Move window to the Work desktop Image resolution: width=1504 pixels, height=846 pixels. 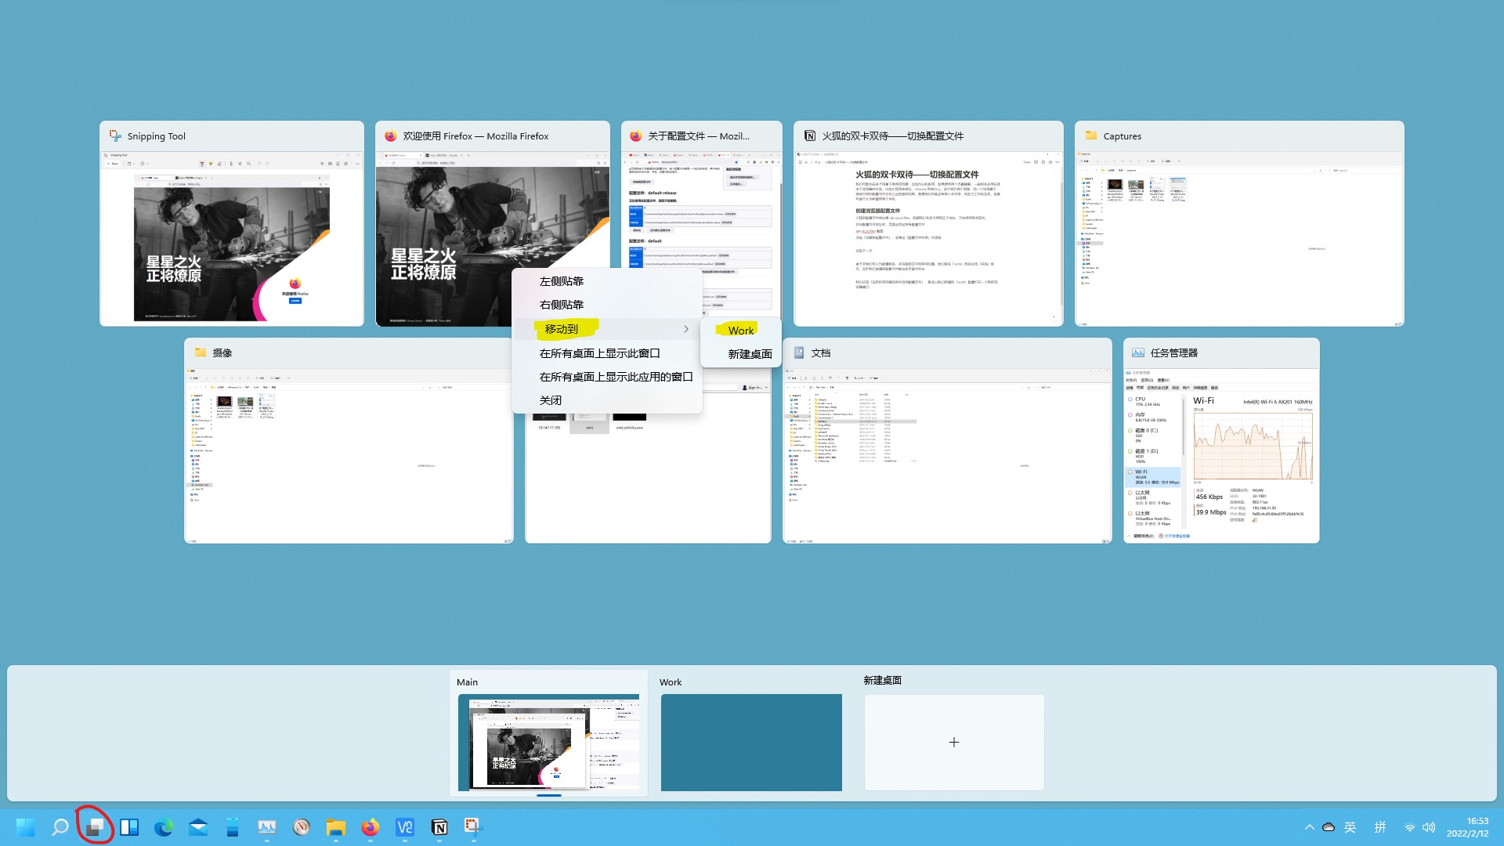(x=740, y=331)
